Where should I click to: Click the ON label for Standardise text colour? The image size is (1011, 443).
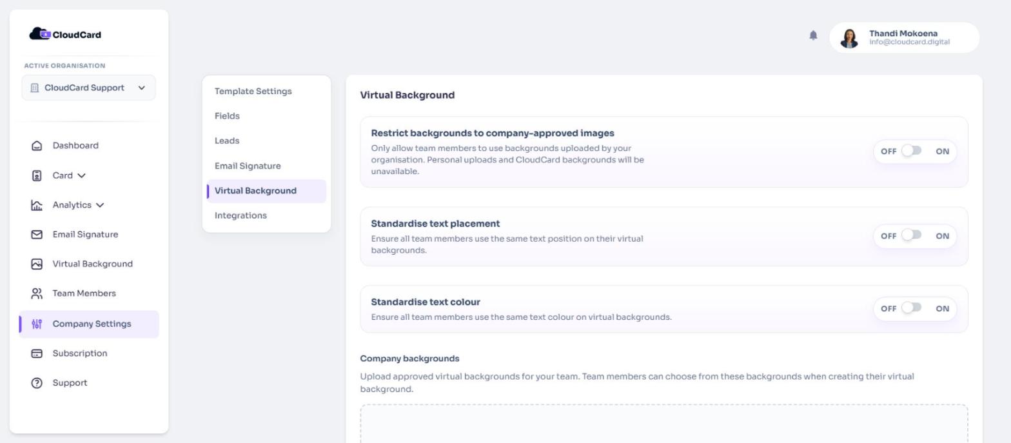point(943,309)
